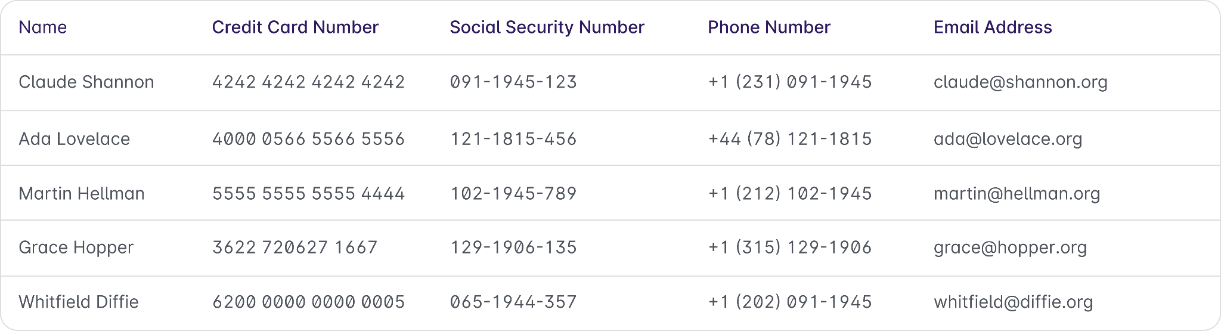Click credit card 4242 4242 4242 4242

[308, 82]
